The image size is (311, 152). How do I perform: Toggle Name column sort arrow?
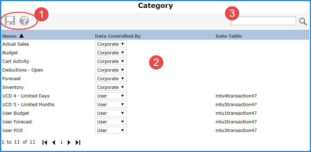click(21, 36)
